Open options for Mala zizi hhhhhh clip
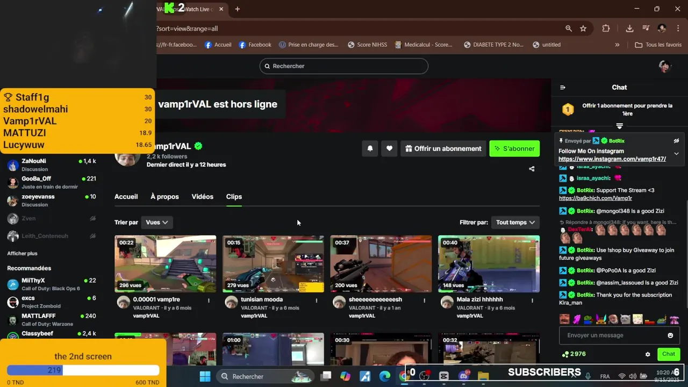Viewport: 688px width, 387px height. pos(533,300)
